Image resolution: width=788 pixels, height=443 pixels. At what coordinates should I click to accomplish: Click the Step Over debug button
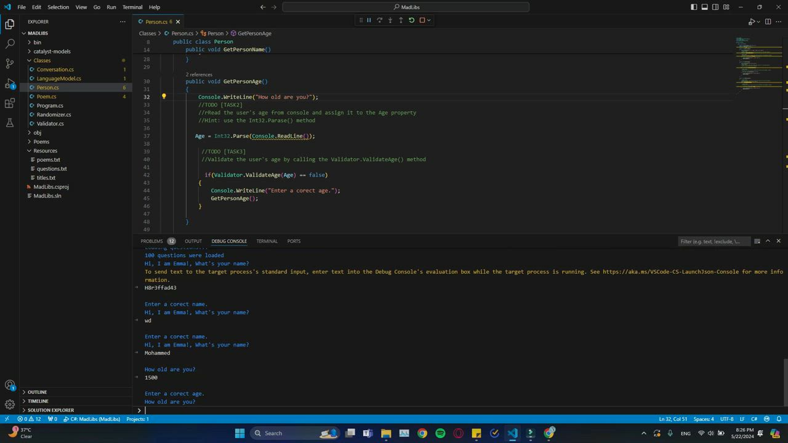click(379, 20)
